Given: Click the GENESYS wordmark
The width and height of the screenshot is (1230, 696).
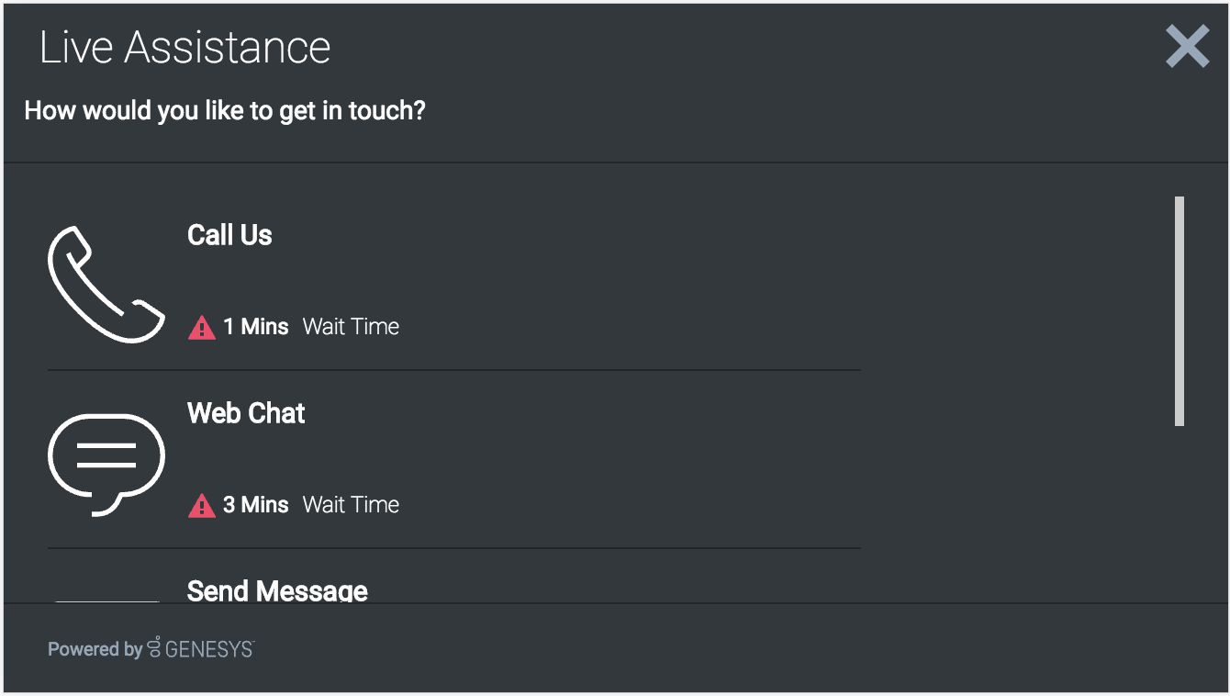Looking at the screenshot, I should point(209,649).
